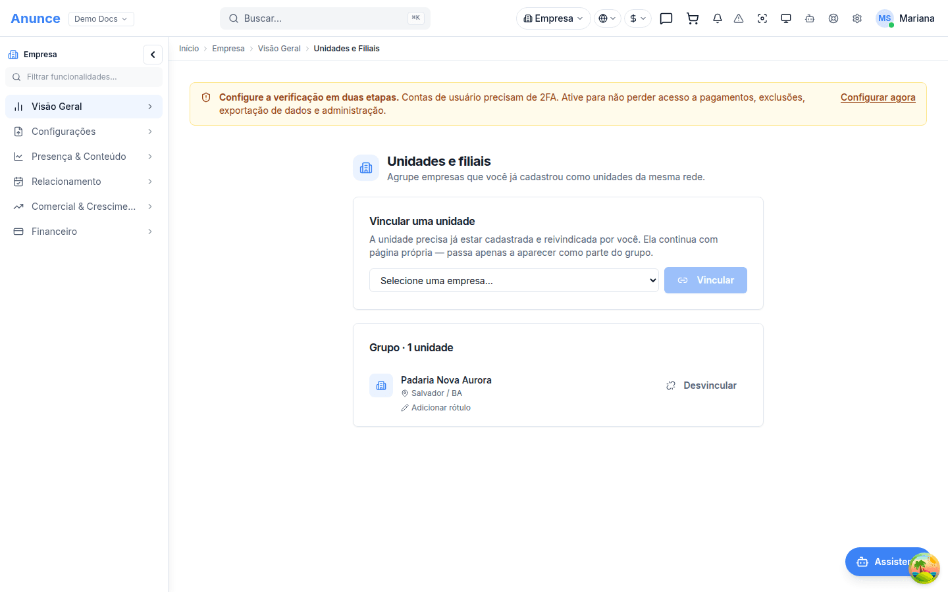
Task: Go to Início in the breadcrumb
Action: point(189,49)
